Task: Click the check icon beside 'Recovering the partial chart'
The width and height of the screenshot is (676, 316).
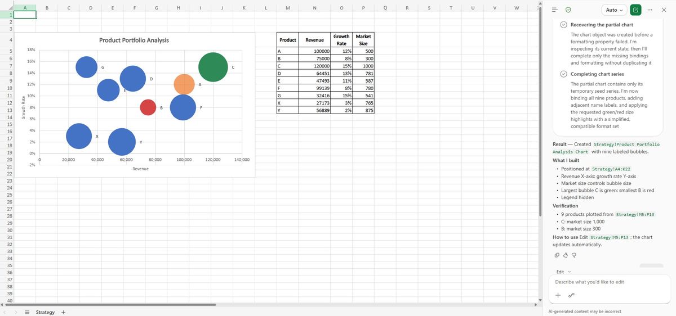Action: [x=563, y=25]
